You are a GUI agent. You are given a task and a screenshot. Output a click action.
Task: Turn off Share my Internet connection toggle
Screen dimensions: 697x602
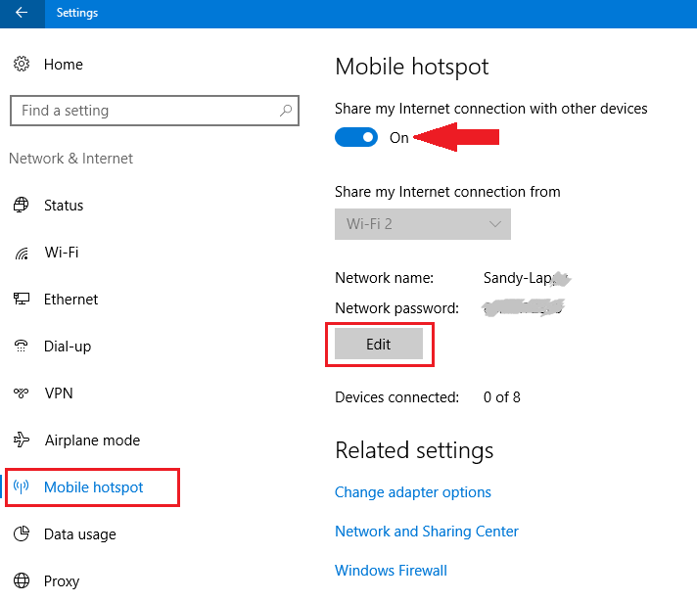[x=356, y=138]
